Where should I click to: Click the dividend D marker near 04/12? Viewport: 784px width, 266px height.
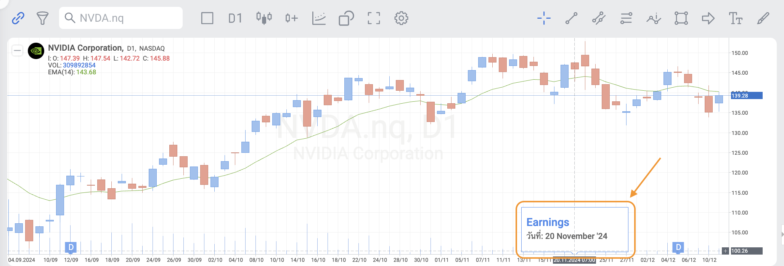(x=678, y=247)
